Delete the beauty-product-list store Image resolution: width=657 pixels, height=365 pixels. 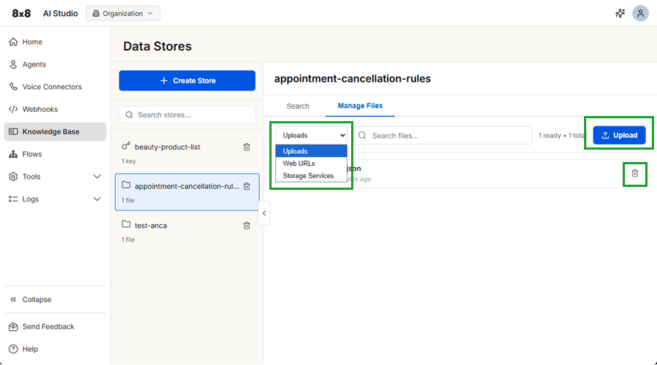[x=247, y=147]
